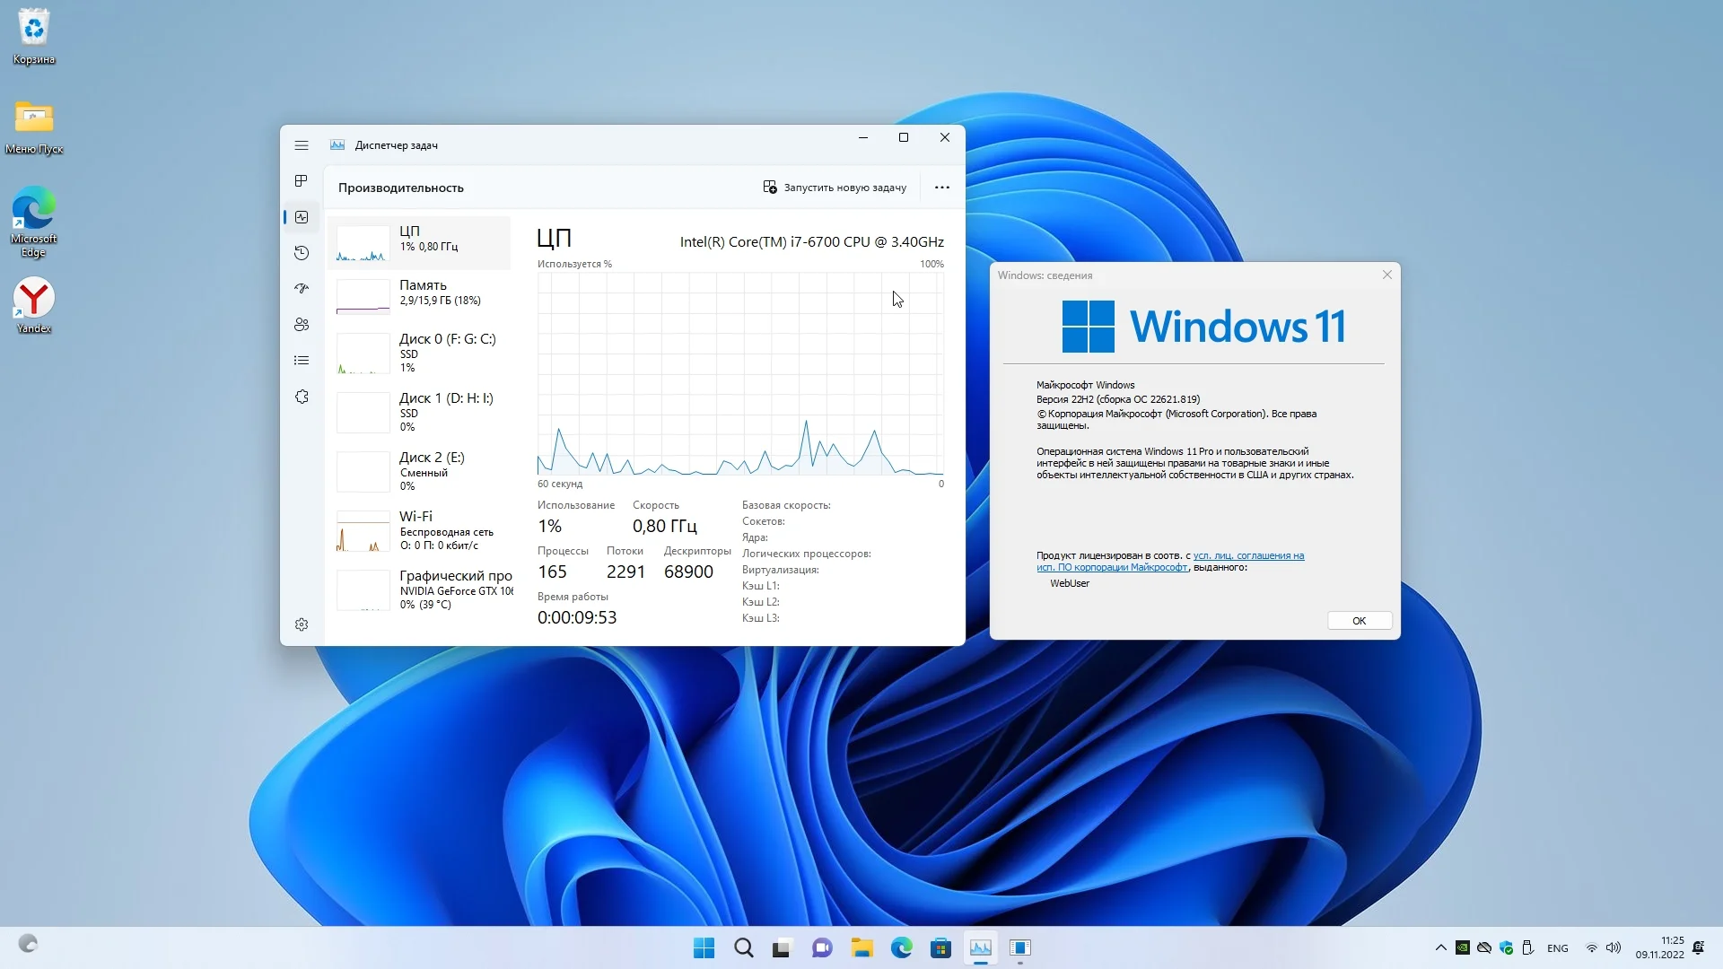Select the Графический процессор NVIDIA item

[420, 589]
